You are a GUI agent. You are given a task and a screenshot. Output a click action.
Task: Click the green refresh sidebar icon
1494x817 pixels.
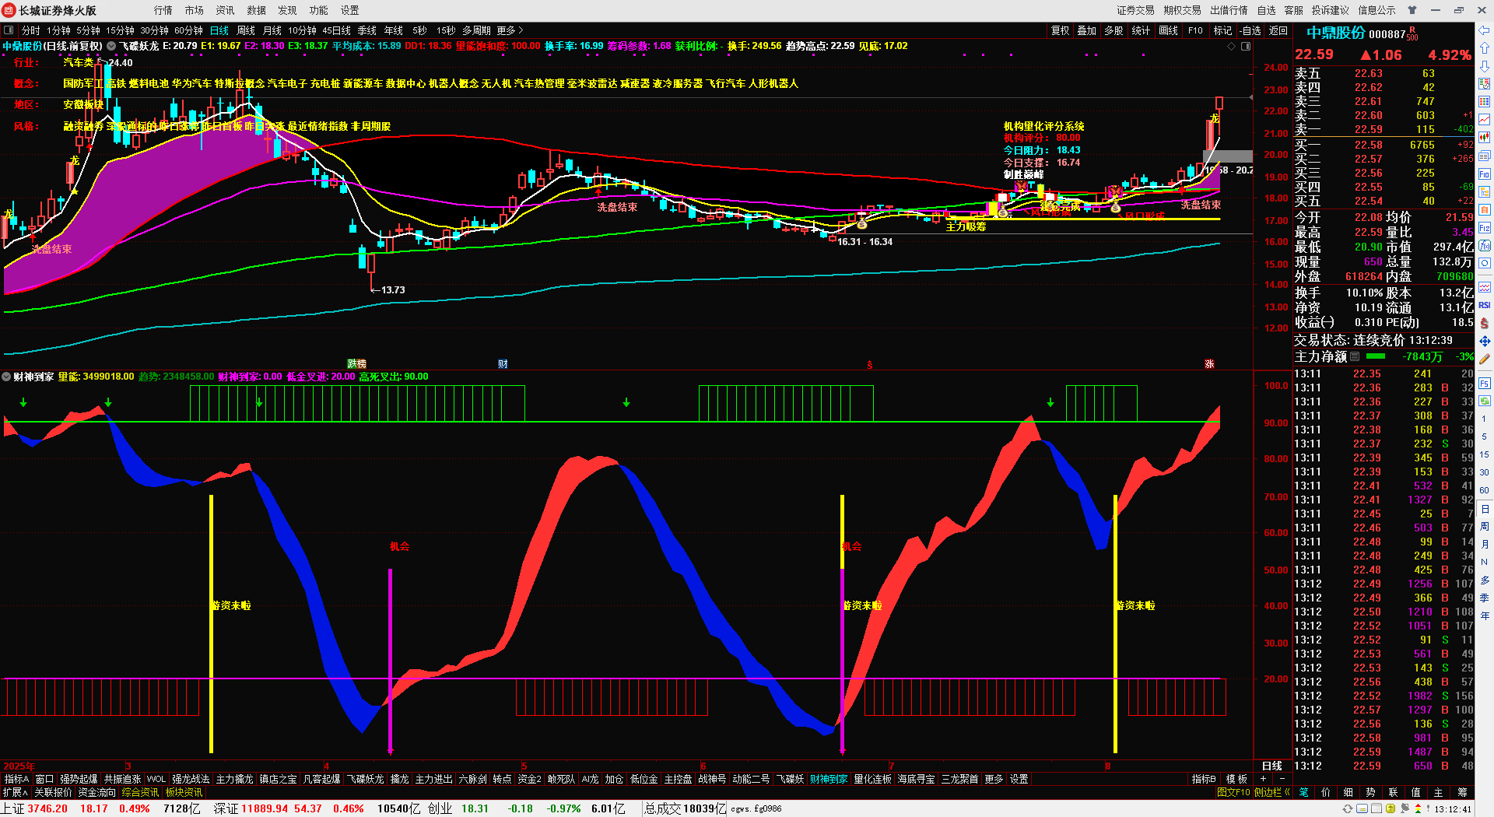tap(1485, 401)
